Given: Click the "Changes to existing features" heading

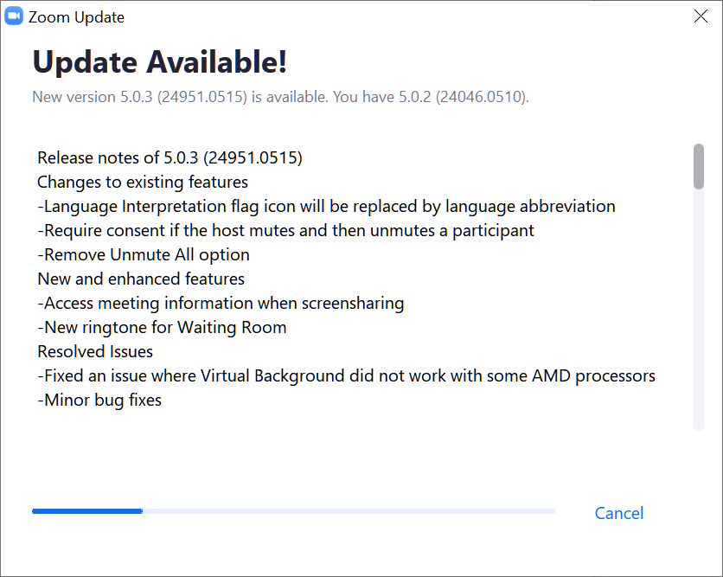Looking at the screenshot, I should point(143,182).
